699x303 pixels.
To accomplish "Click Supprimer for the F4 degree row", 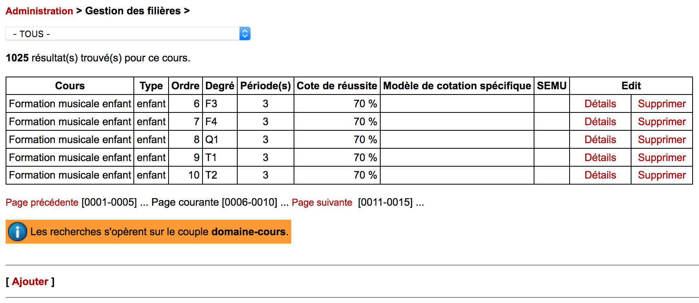I will (x=661, y=122).
